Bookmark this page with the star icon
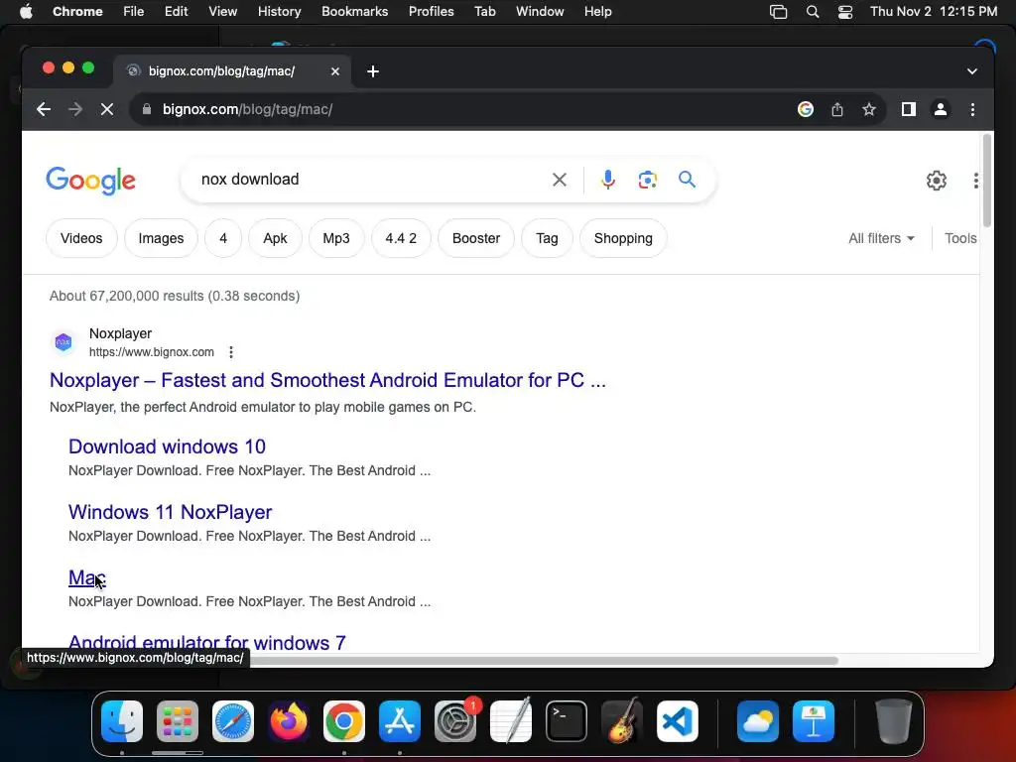Image resolution: width=1016 pixels, height=762 pixels. pos(869,109)
